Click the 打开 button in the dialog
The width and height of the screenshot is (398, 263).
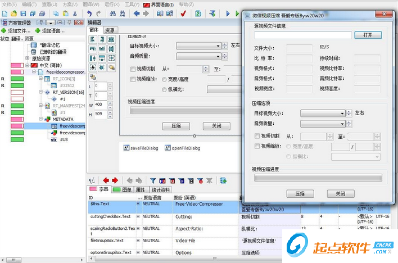(368, 35)
